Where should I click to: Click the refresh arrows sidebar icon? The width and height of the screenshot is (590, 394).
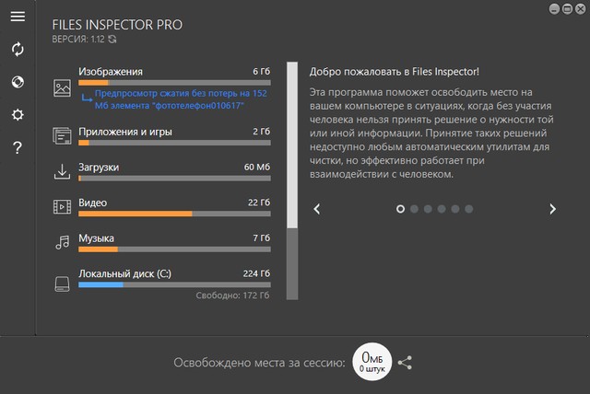[18, 49]
